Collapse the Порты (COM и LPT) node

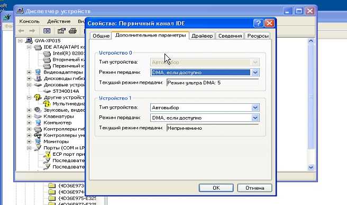pos(29,148)
